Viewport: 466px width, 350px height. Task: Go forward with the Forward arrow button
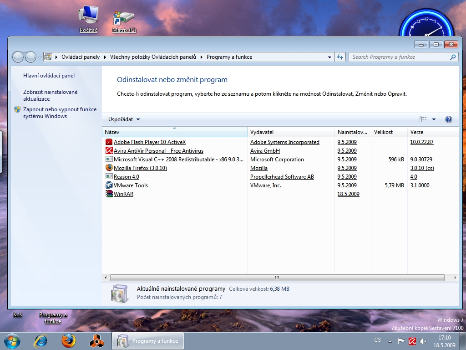click(x=30, y=57)
